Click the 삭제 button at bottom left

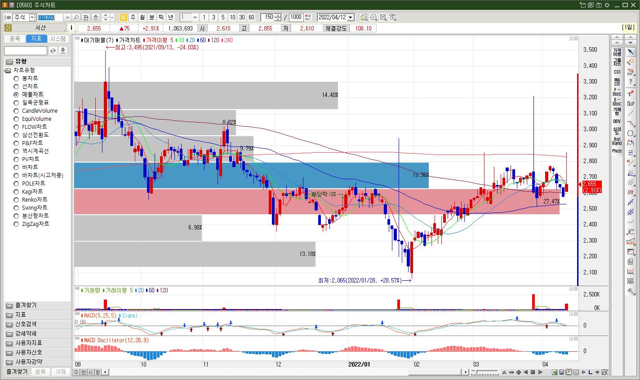pyautogui.click(x=60, y=371)
